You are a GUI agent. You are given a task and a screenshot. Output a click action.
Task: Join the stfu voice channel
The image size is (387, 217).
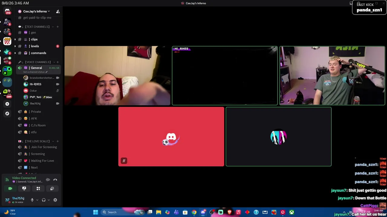click(39, 132)
